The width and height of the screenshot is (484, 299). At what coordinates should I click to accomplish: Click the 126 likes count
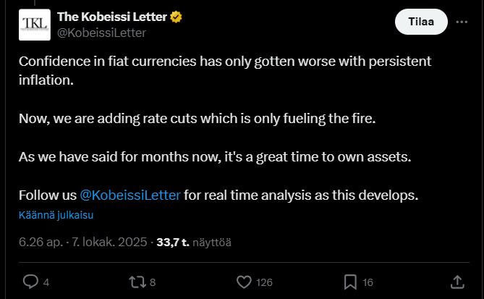click(x=263, y=282)
